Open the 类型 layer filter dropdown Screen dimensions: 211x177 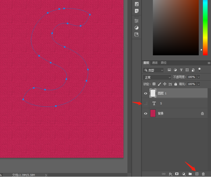coord(153,70)
